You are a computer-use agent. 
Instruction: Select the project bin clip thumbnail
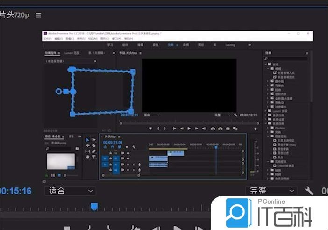pos(61,161)
